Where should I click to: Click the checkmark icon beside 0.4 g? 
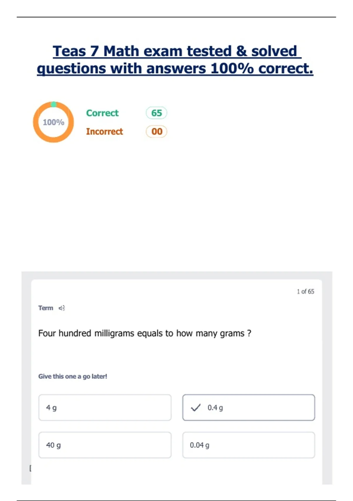click(196, 408)
